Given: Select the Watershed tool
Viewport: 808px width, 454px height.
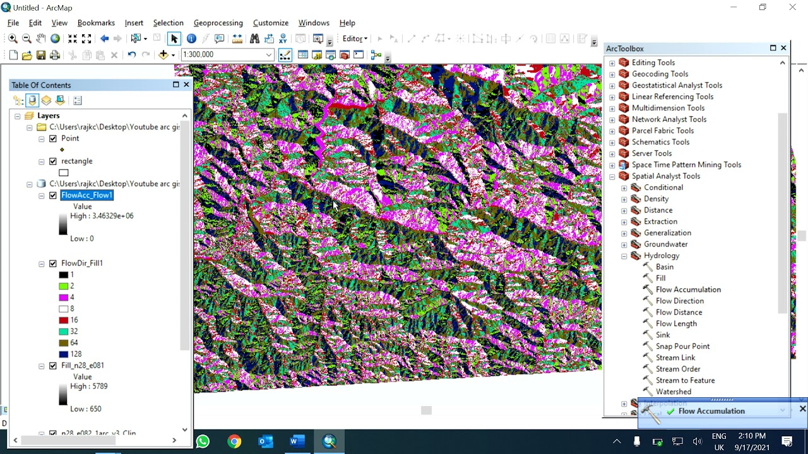Looking at the screenshot, I should (x=673, y=392).
